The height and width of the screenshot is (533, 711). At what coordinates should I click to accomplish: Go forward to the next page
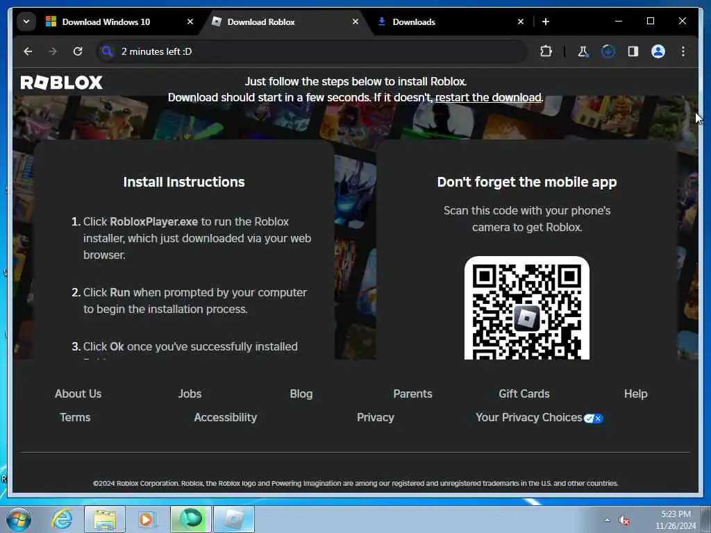53,51
